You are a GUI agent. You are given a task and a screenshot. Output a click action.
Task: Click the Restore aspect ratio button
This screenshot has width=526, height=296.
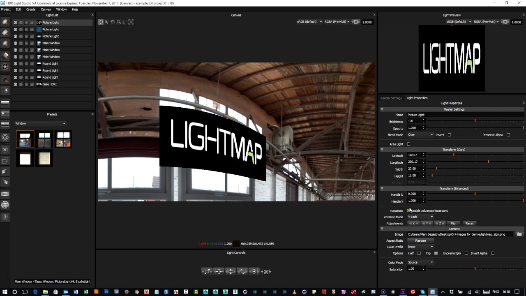click(x=420, y=240)
